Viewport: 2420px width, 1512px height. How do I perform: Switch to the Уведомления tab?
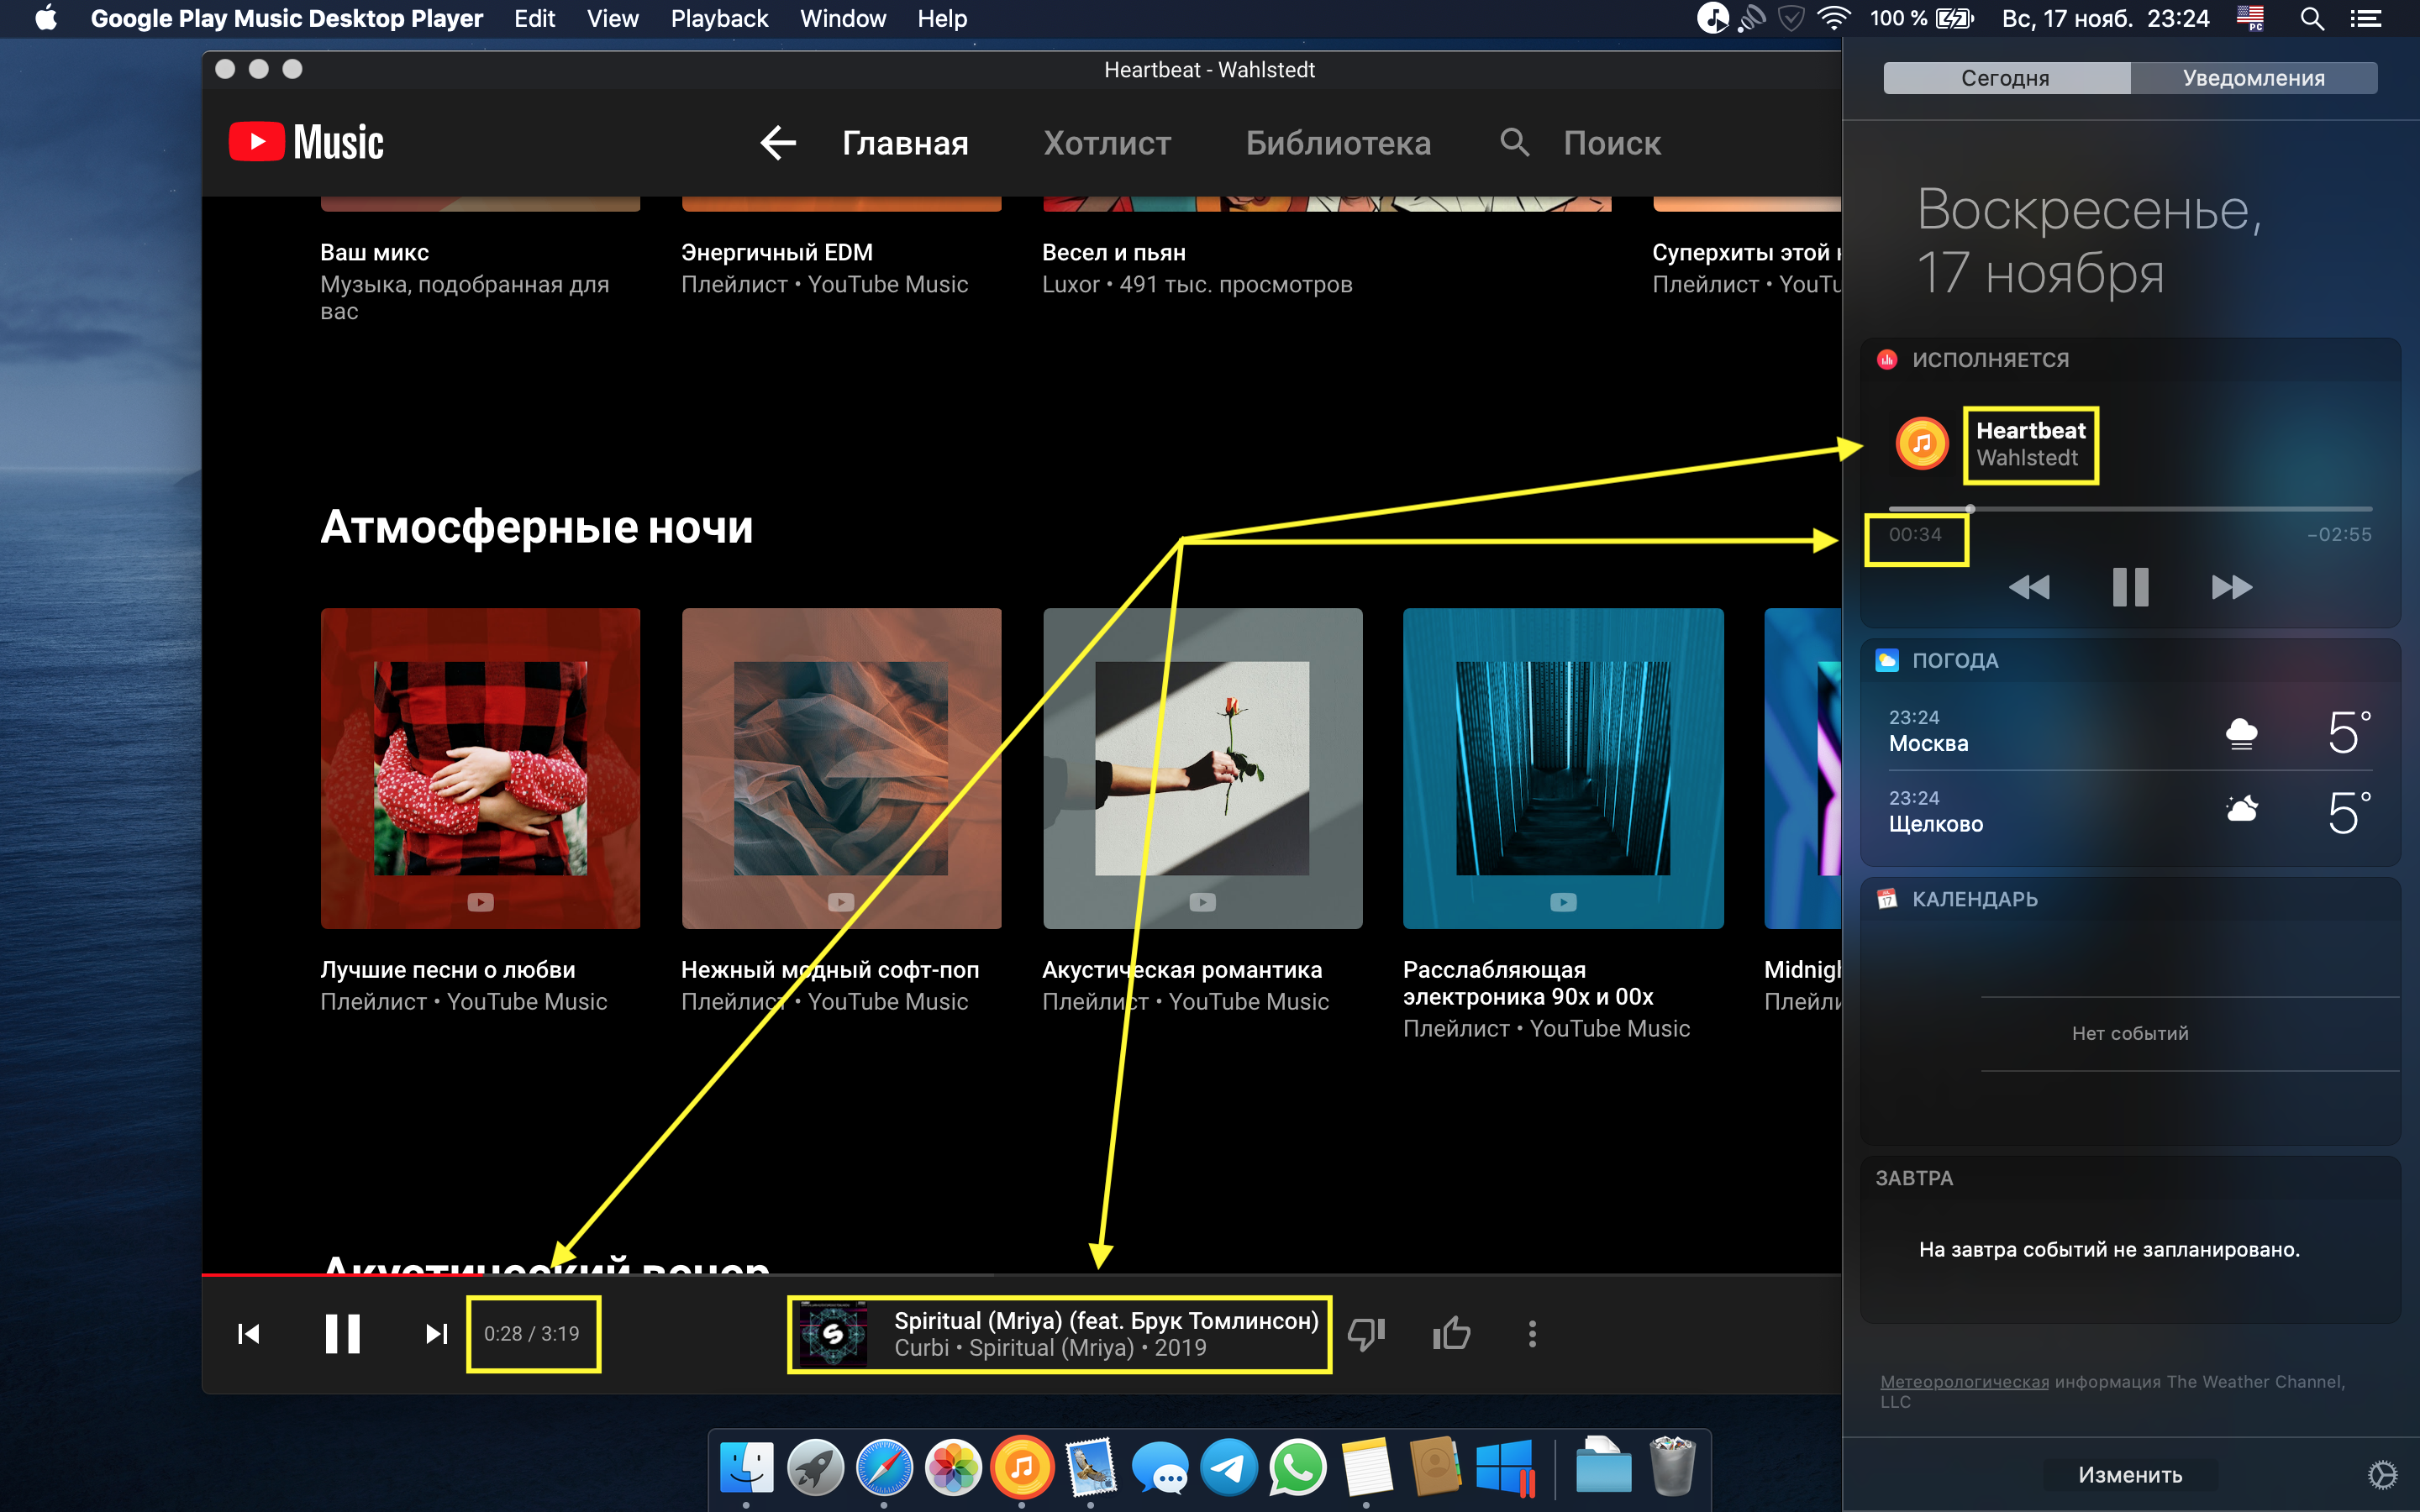click(x=2253, y=78)
